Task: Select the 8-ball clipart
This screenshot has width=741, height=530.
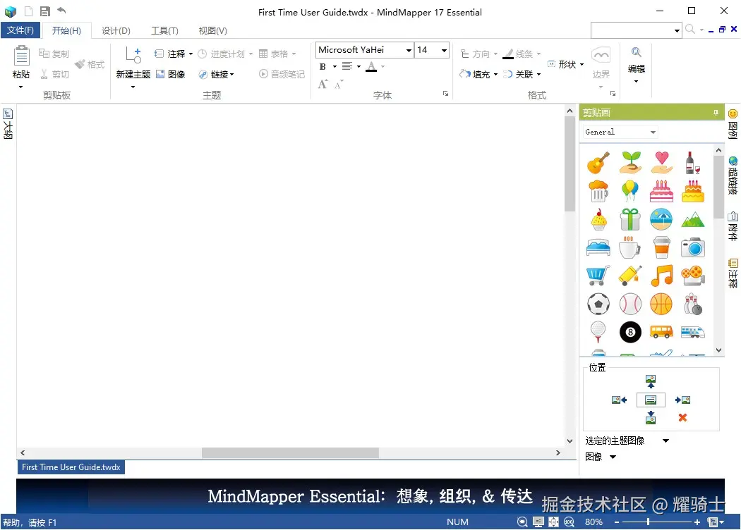Action: [630, 332]
